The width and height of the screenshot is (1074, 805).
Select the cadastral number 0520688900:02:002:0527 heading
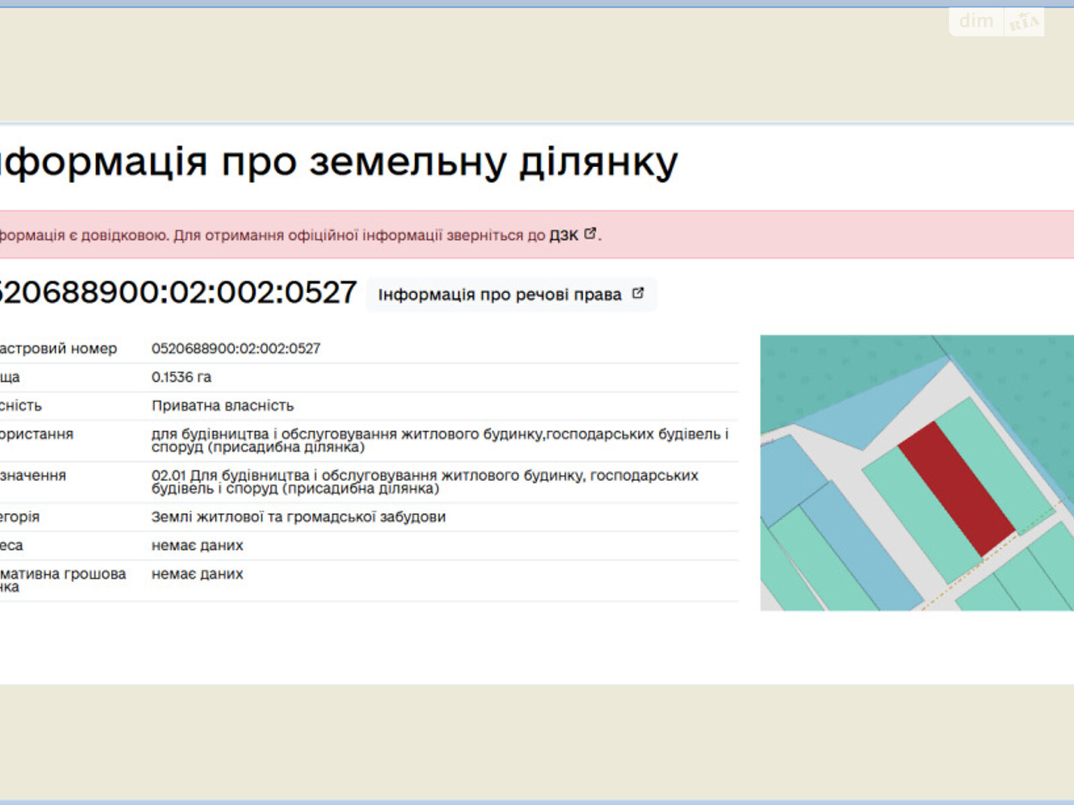point(175,292)
